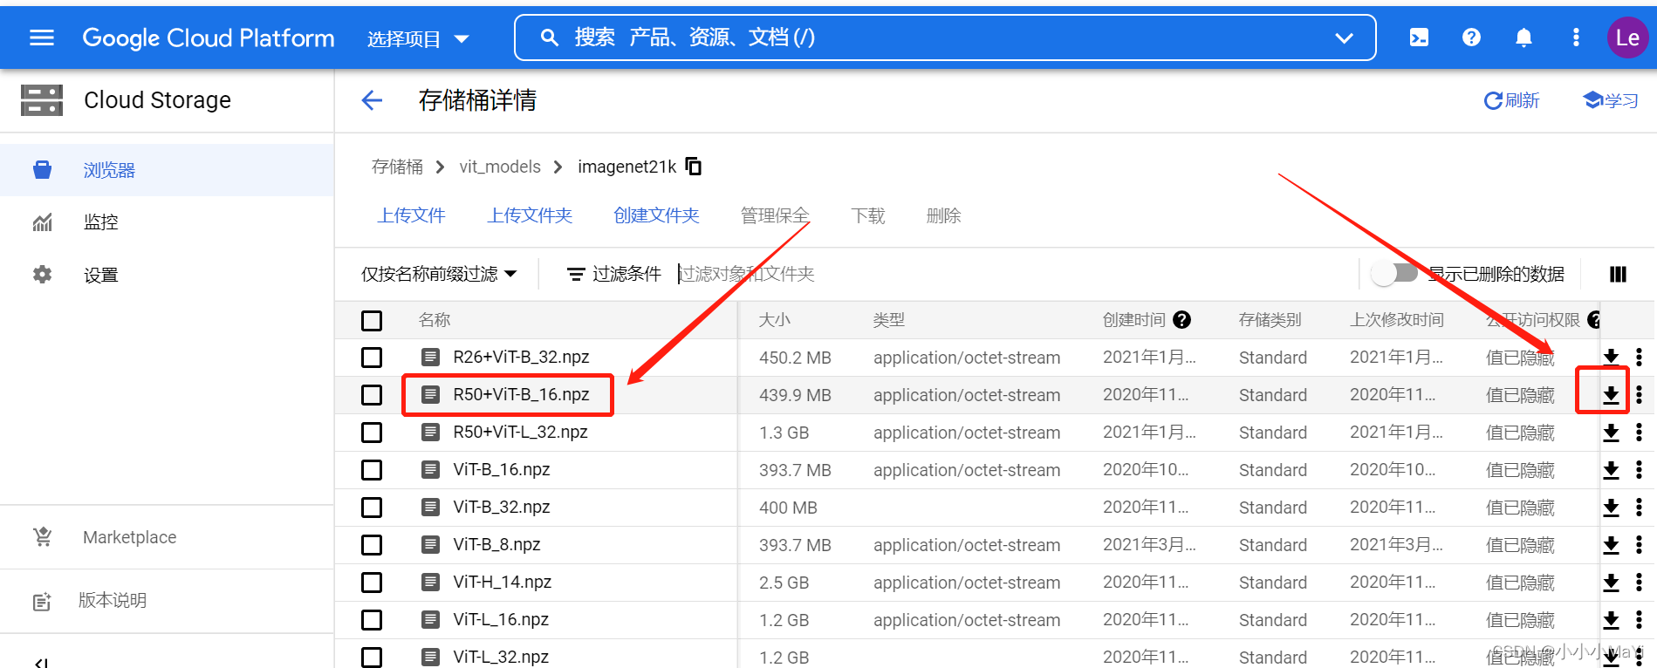Go to 存储桶 breadcrumb
The width and height of the screenshot is (1657, 668).
397,167
